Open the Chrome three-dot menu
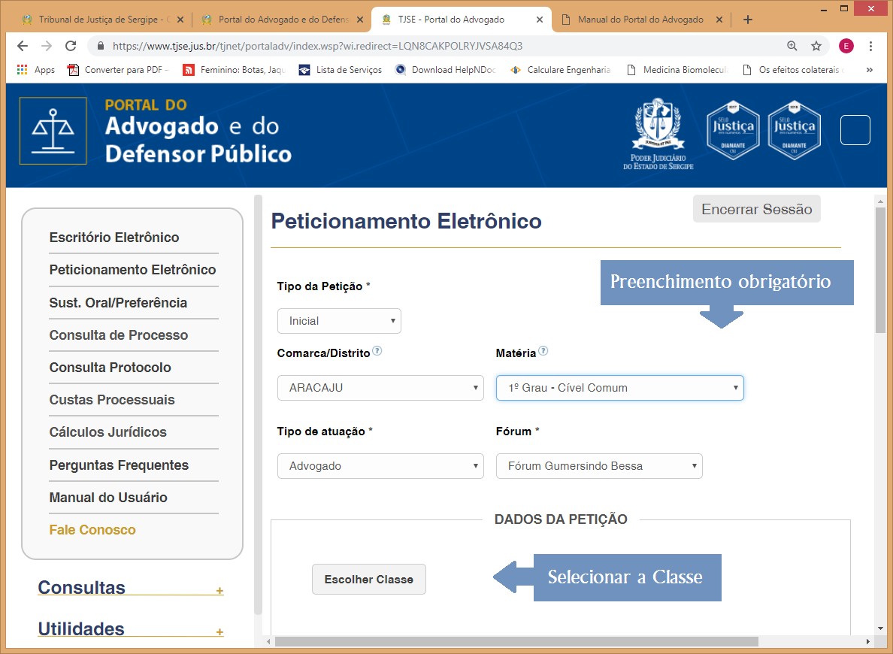893x654 pixels. pyautogui.click(x=870, y=46)
